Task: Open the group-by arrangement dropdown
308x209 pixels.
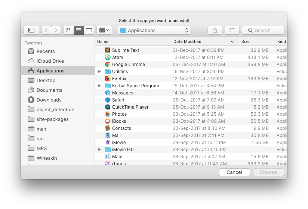Action: [x=104, y=30]
